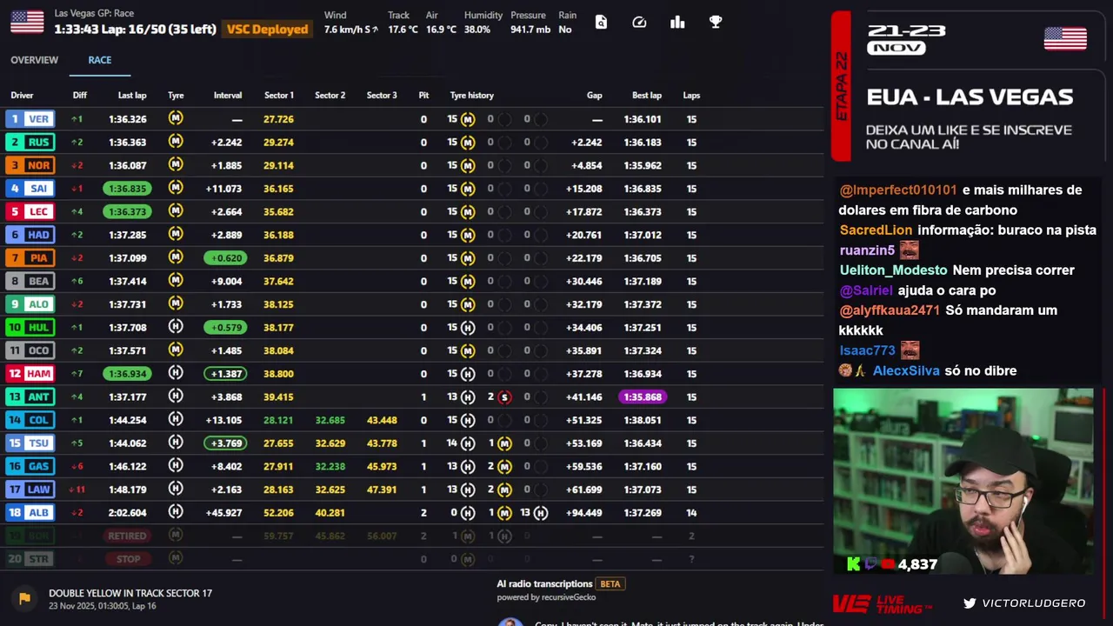Click VER medium tyre icon in Tyre column
Image resolution: width=1113 pixels, height=626 pixels.
pyautogui.click(x=176, y=118)
